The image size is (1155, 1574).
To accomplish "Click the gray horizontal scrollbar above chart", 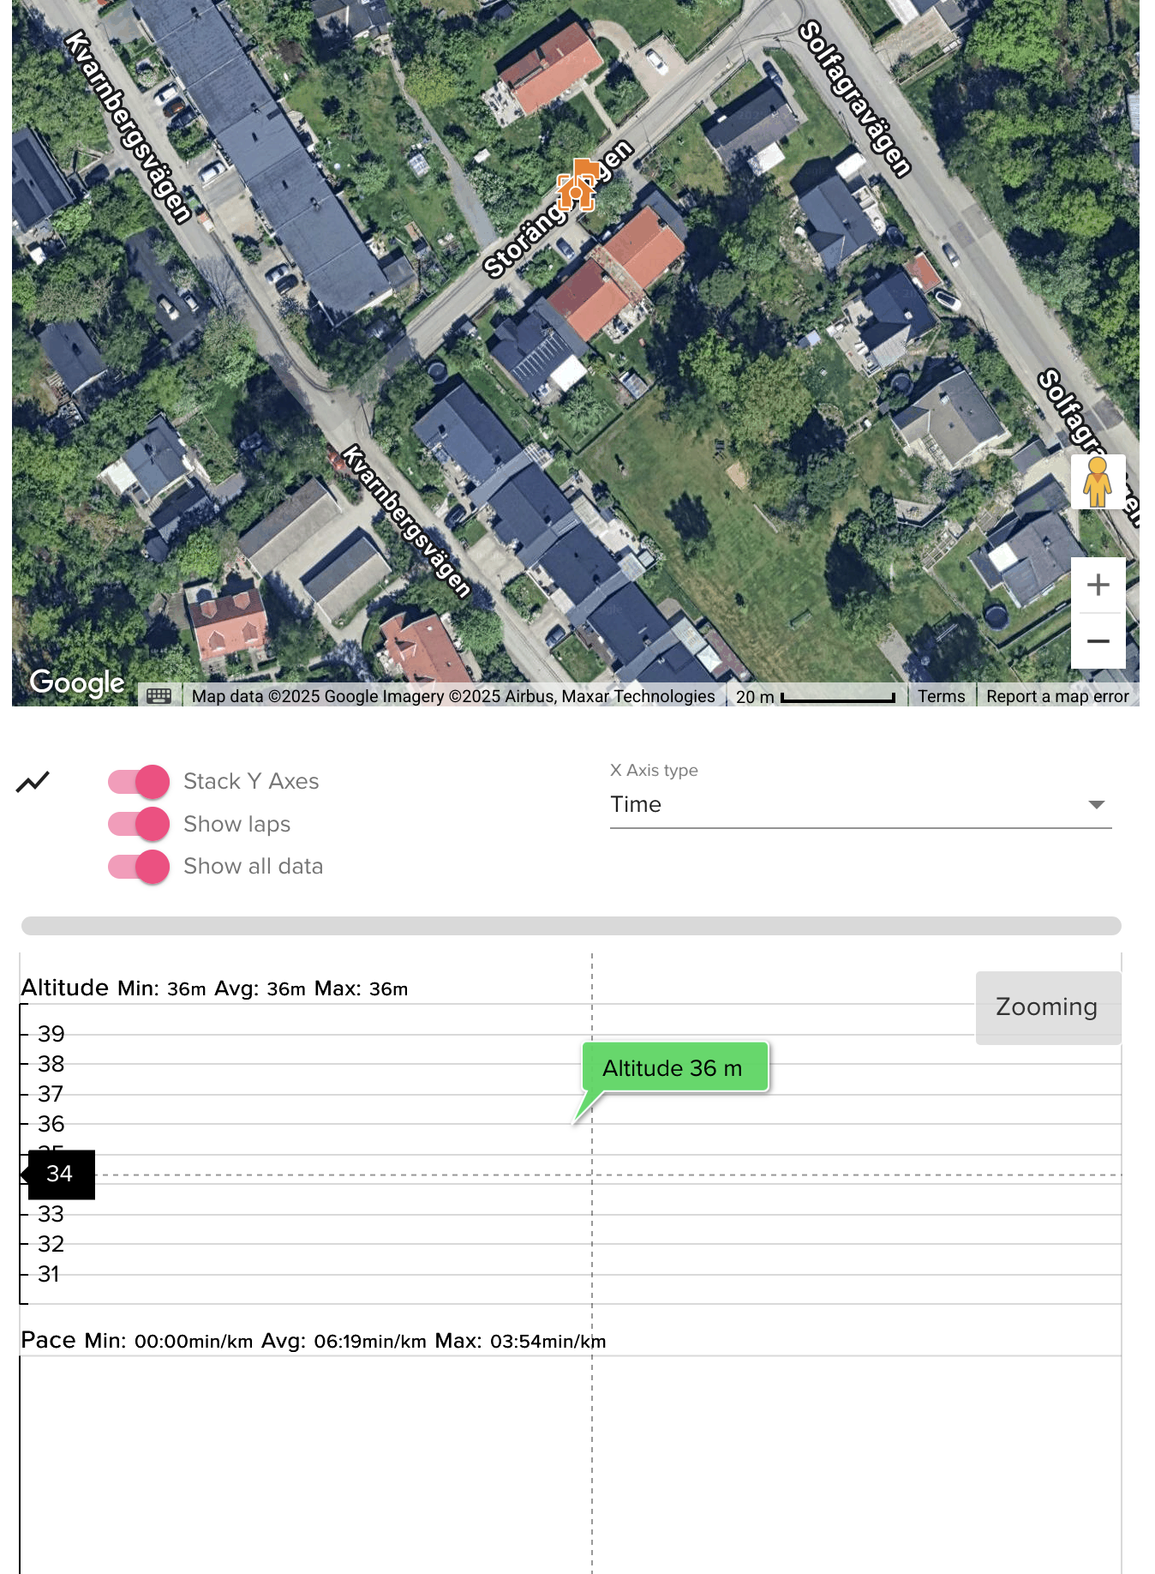I will (571, 926).
